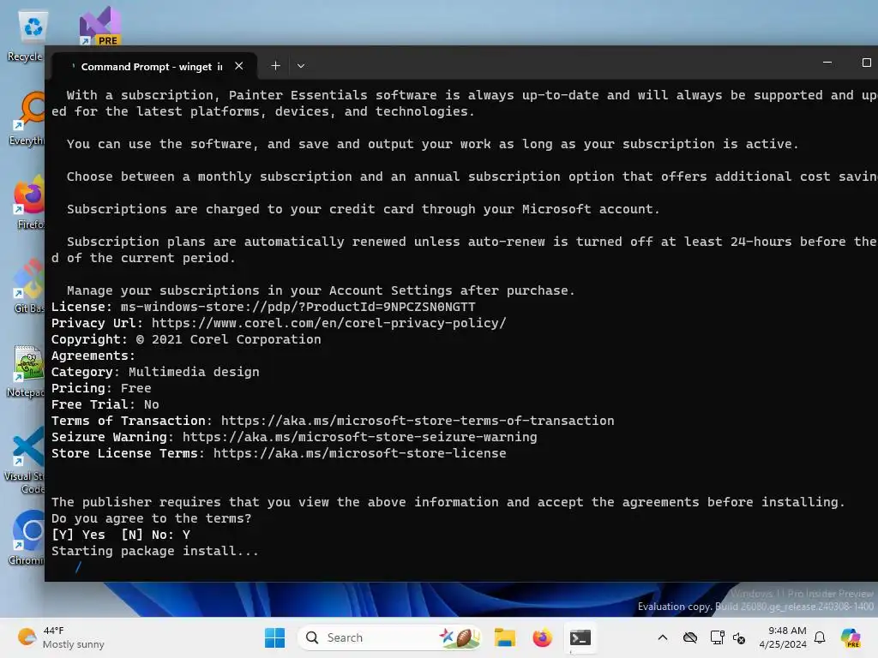The height and width of the screenshot is (658, 878).
Task: Click the 'Pricing: Free' line
Action: coord(101,388)
